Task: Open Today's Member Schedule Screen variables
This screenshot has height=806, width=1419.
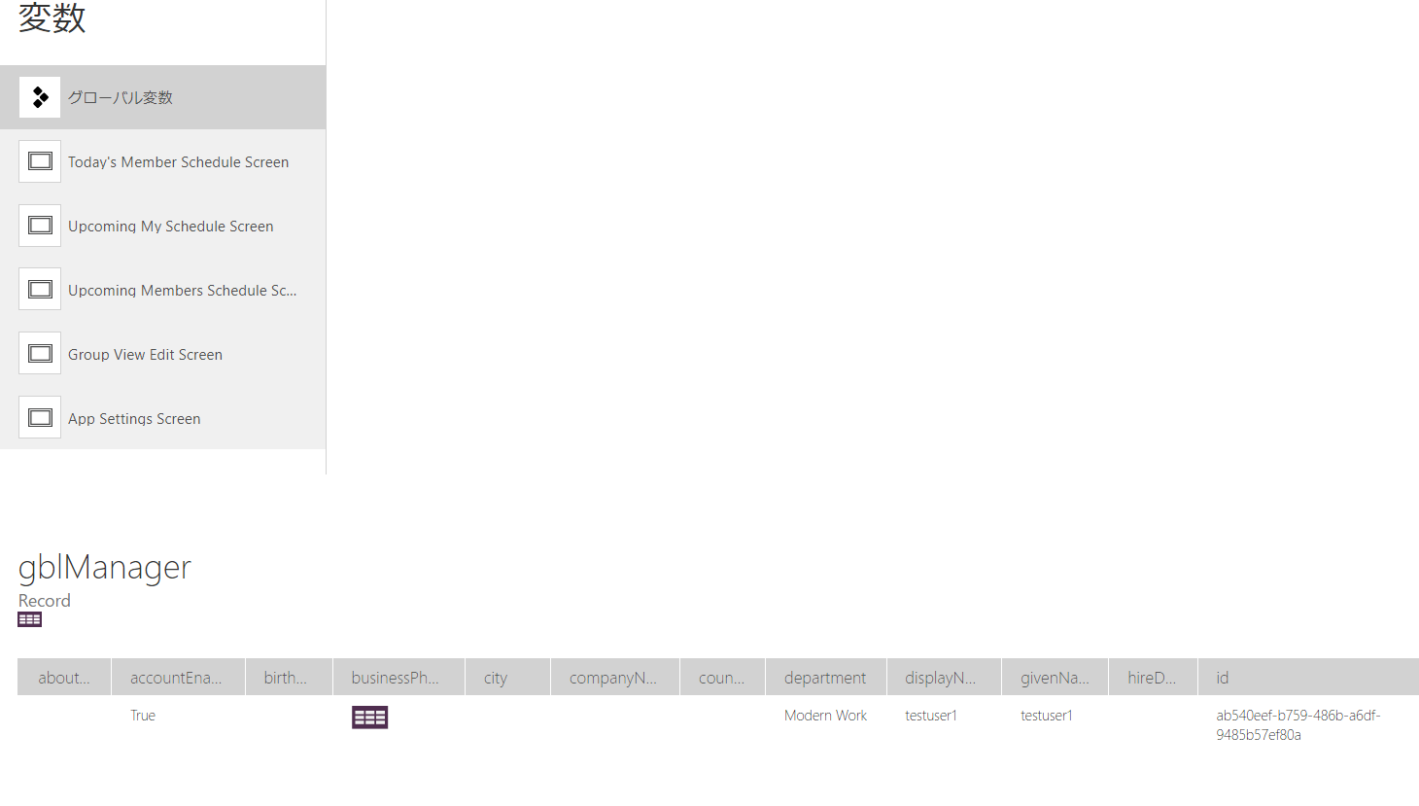Action: tap(163, 161)
